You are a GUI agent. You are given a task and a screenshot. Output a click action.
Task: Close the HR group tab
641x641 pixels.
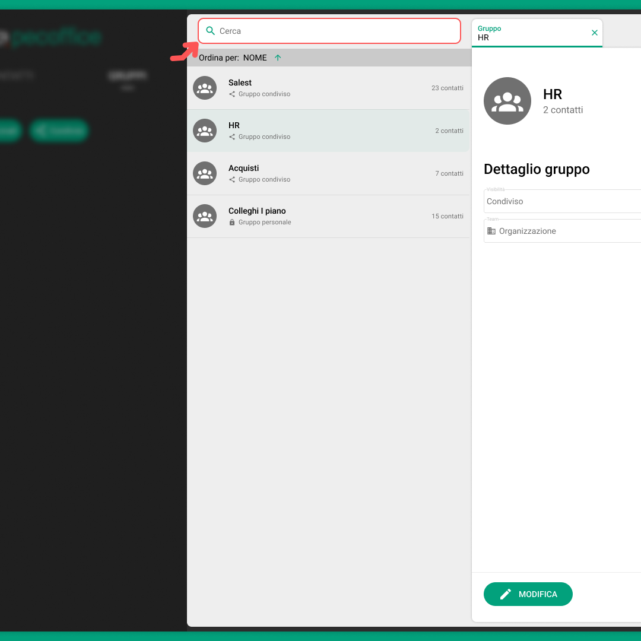click(595, 33)
